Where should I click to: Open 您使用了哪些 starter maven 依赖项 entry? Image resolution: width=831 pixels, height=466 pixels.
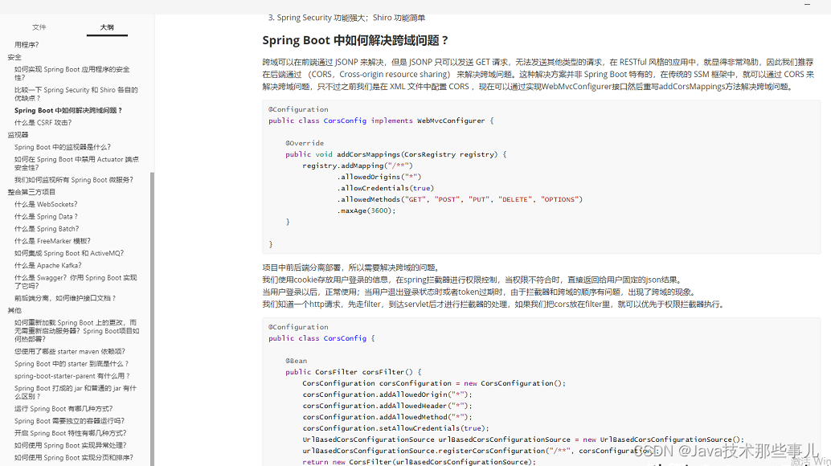tap(69, 352)
